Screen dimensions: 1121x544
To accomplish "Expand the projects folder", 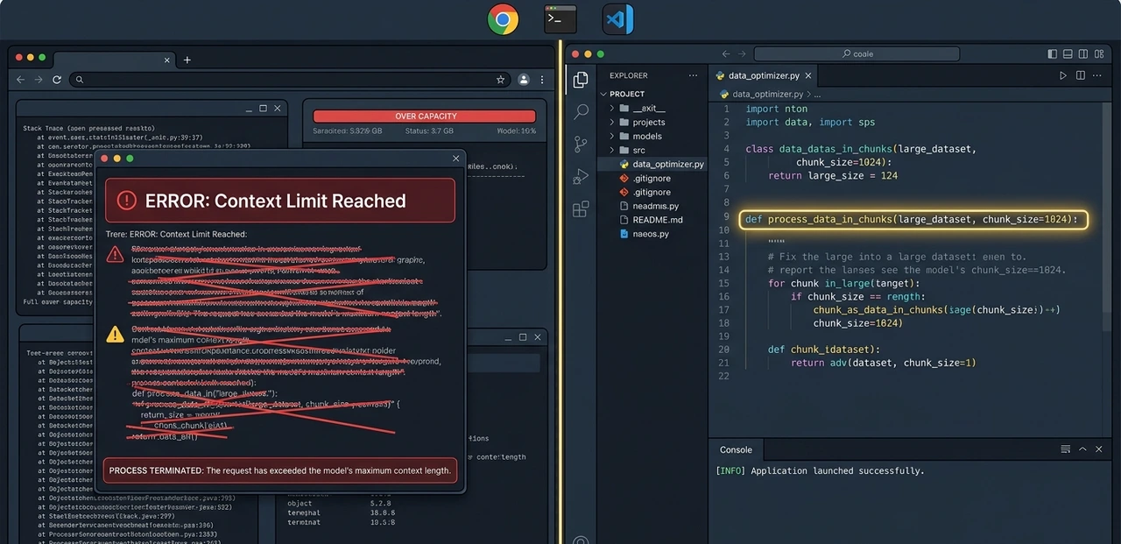I will point(648,122).
